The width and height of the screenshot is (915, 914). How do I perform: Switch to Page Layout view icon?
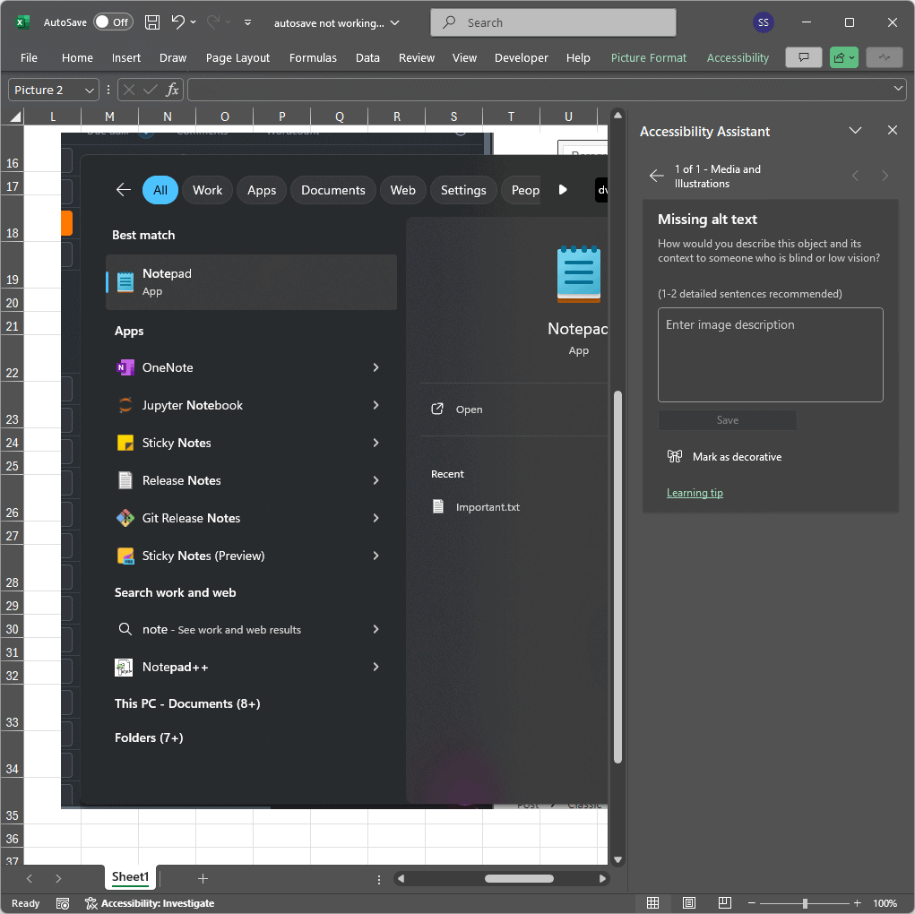(x=688, y=903)
